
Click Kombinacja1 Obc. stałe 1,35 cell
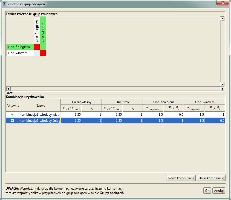coord(112,114)
